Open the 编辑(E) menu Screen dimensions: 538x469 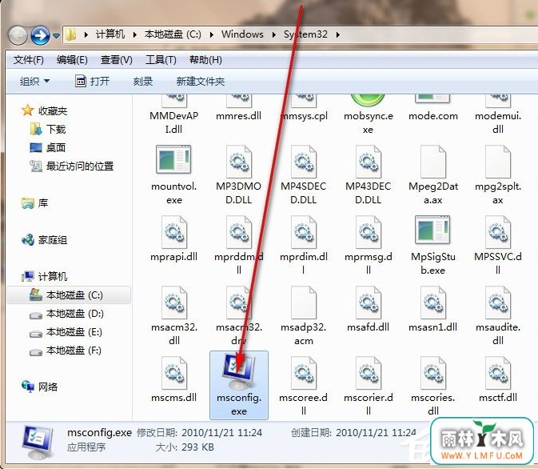72,60
